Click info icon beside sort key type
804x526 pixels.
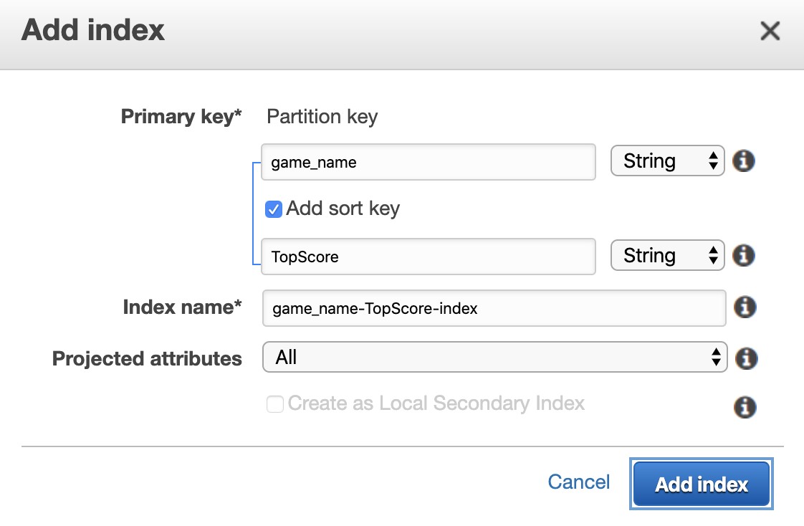click(x=745, y=255)
